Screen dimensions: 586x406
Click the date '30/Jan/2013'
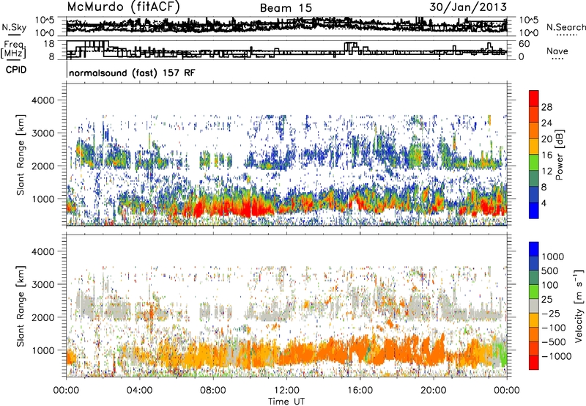tap(468, 7)
